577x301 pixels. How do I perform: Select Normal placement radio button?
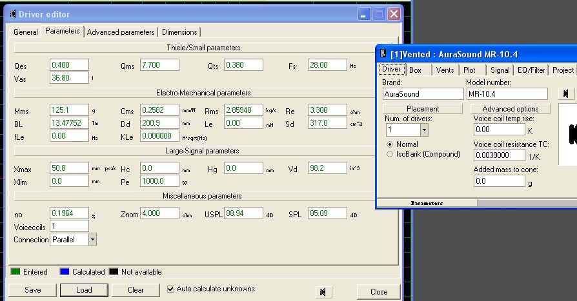click(x=390, y=144)
